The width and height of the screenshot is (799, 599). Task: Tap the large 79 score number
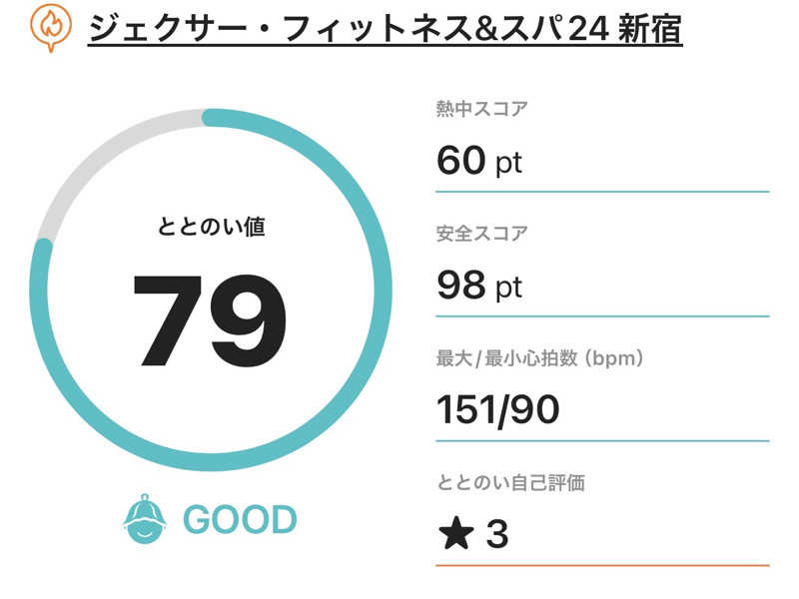pos(210,318)
